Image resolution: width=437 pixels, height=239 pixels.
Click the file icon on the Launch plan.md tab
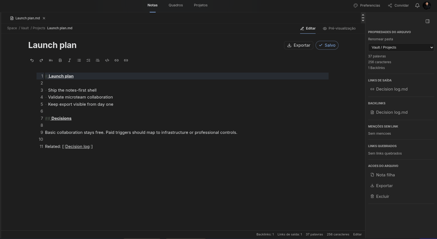pyautogui.click(x=12, y=18)
